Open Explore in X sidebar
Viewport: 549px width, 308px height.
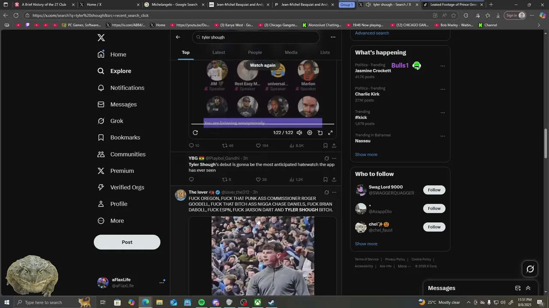coord(114,71)
